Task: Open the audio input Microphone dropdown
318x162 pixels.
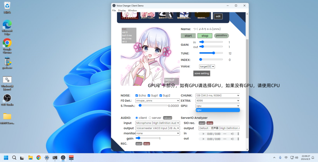Action: click(x=157, y=123)
